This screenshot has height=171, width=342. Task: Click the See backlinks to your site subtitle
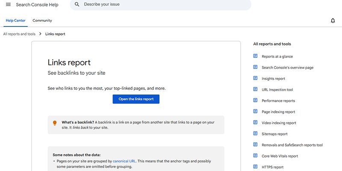[77, 73]
